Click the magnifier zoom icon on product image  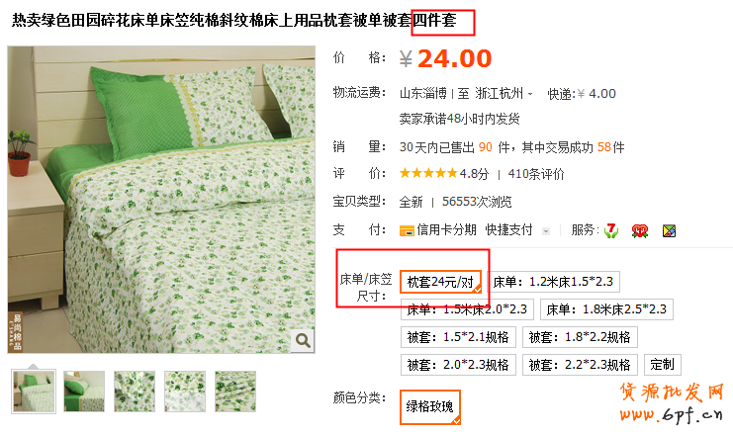(303, 341)
